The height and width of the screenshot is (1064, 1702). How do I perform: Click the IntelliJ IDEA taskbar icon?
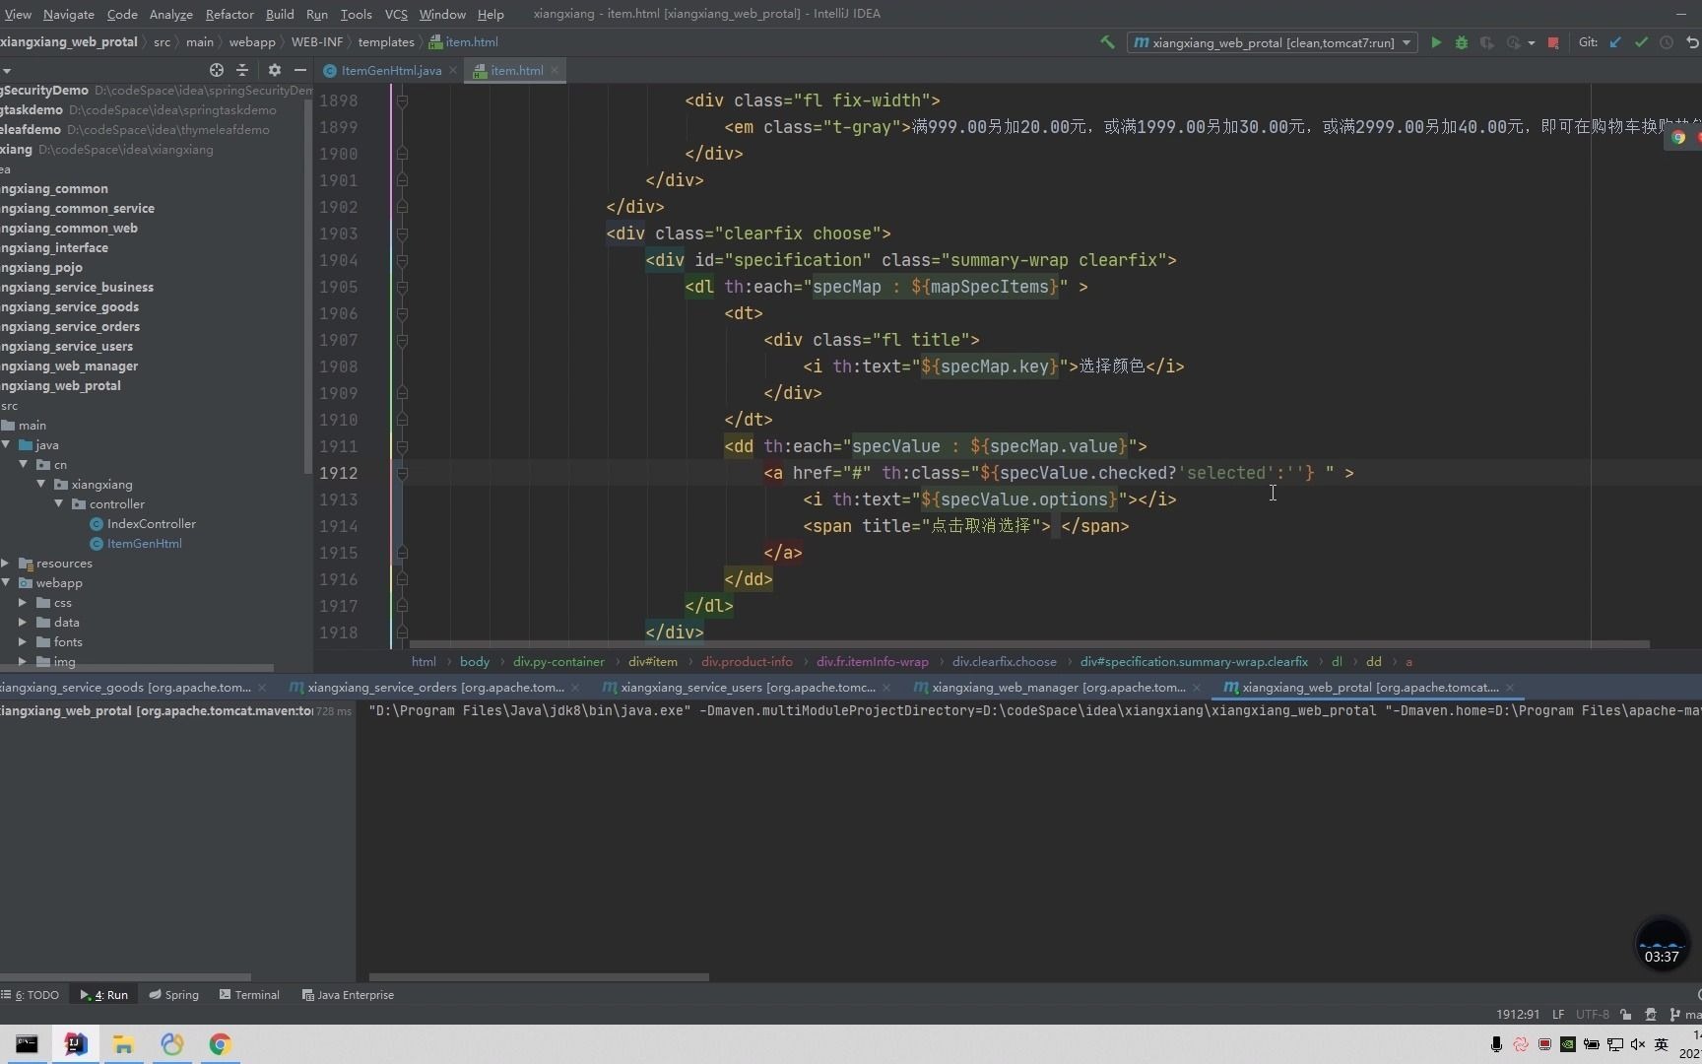pos(75,1044)
